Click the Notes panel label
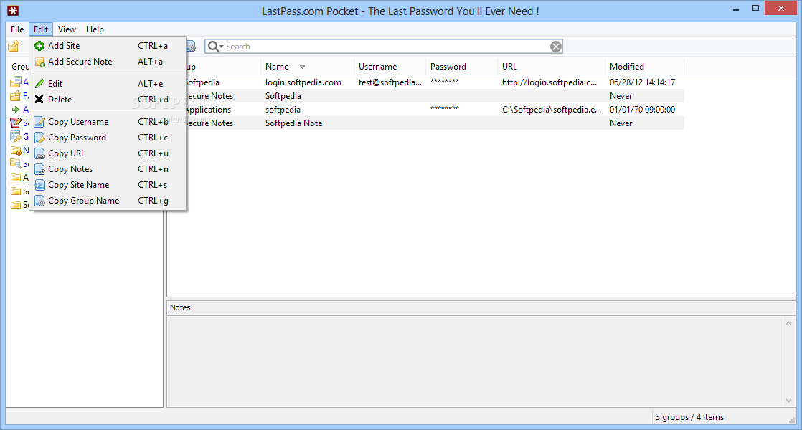This screenshot has height=430, width=802. pyautogui.click(x=180, y=307)
